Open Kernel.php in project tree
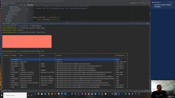175x98 pixels. [10, 17]
